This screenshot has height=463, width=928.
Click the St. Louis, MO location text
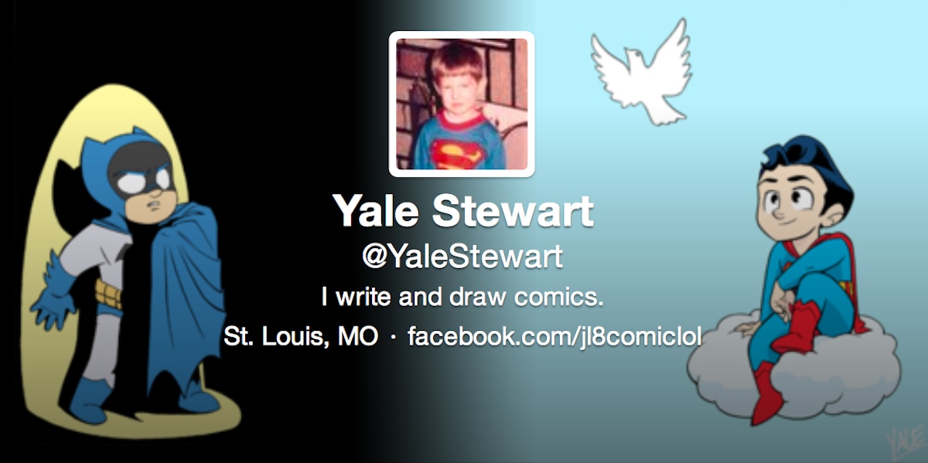301,337
